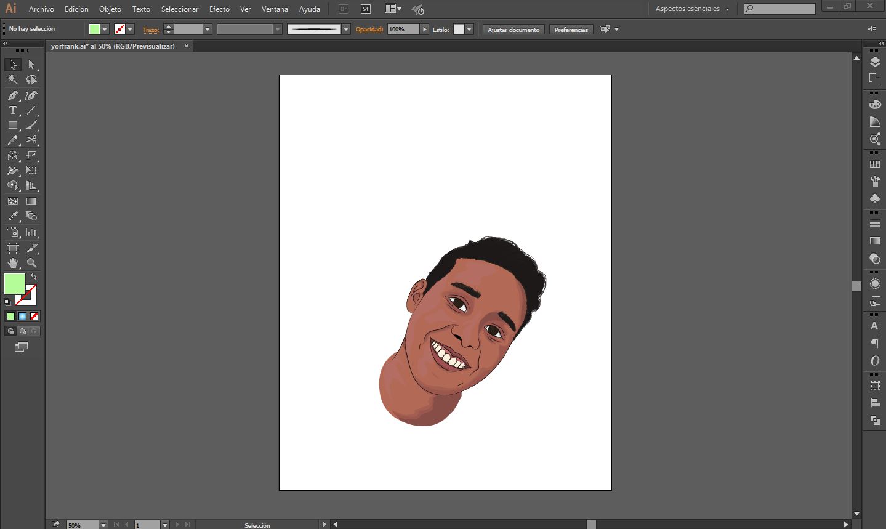Select the Zoom magnifier tool
Viewport: 886px width, 529px height.
coord(31,263)
